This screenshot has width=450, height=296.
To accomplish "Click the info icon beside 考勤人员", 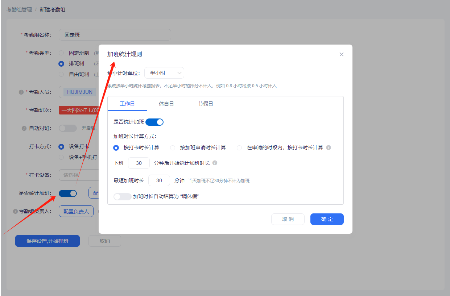I will pyautogui.click(x=21, y=92).
